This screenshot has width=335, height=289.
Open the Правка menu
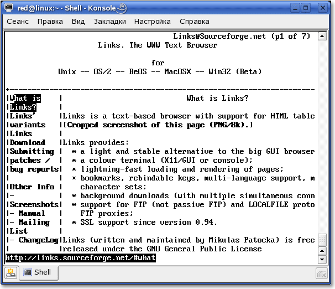coord(50,22)
